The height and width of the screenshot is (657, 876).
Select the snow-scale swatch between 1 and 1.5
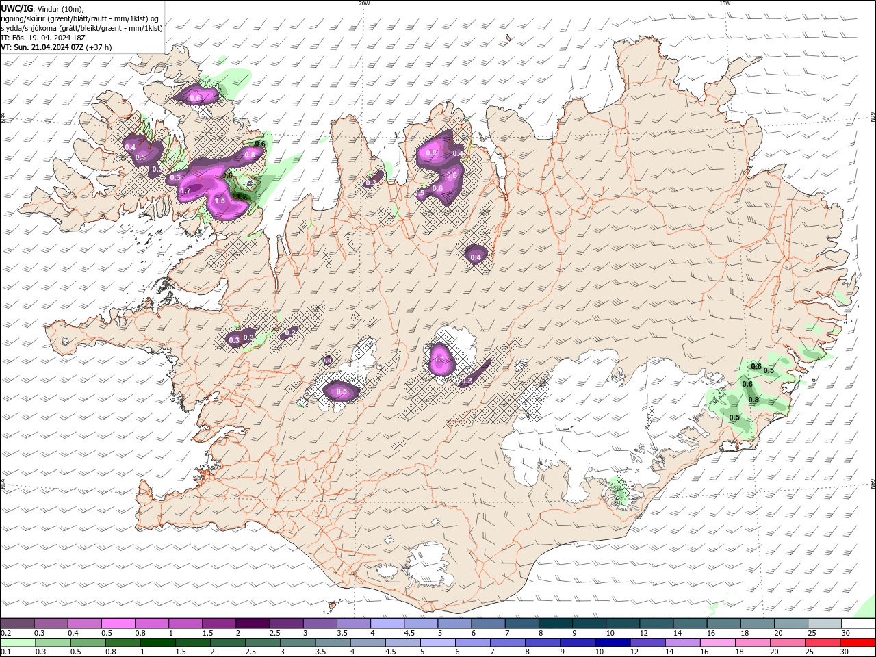pos(185,623)
